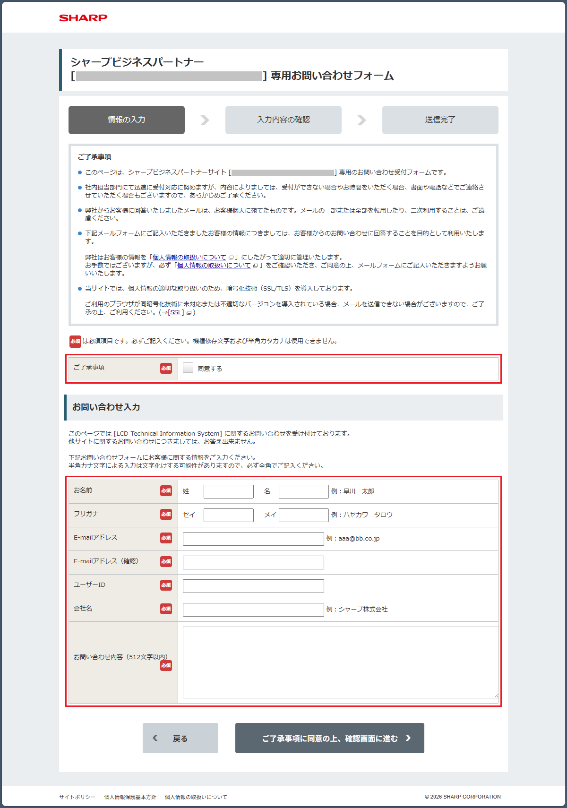Click the example text 例：aaa@bb.co.jp

[353, 539]
